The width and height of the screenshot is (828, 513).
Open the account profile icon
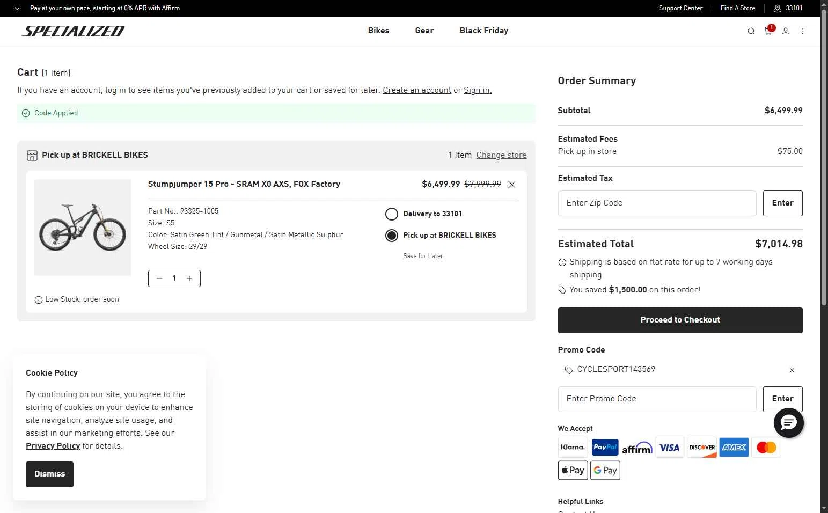tap(785, 31)
